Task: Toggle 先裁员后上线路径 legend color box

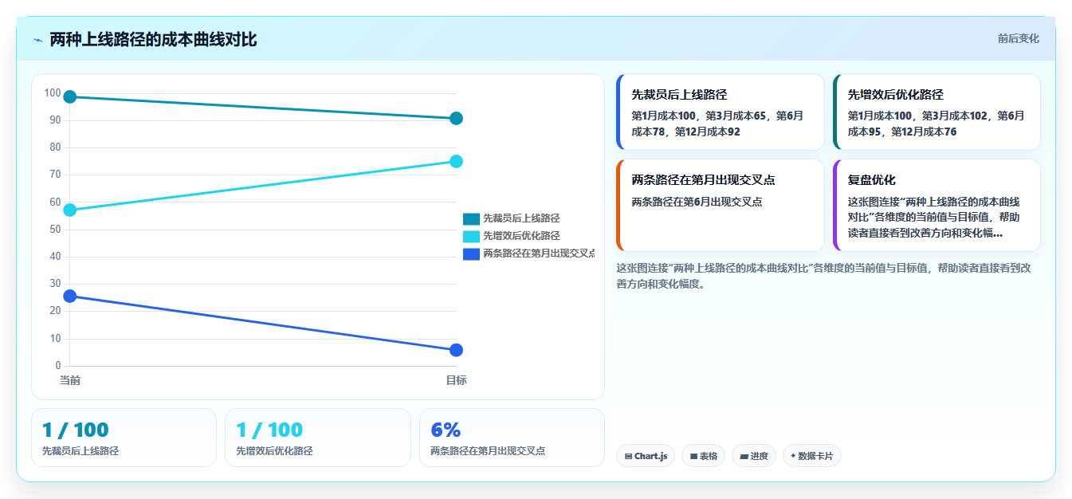Action: (x=471, y=218)
